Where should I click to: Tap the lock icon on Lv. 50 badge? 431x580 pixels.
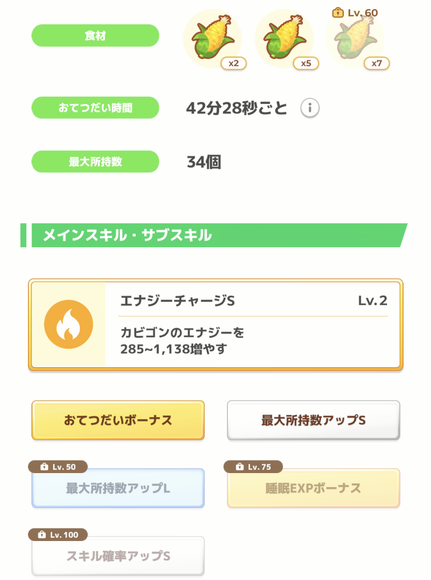coord(44,467)
